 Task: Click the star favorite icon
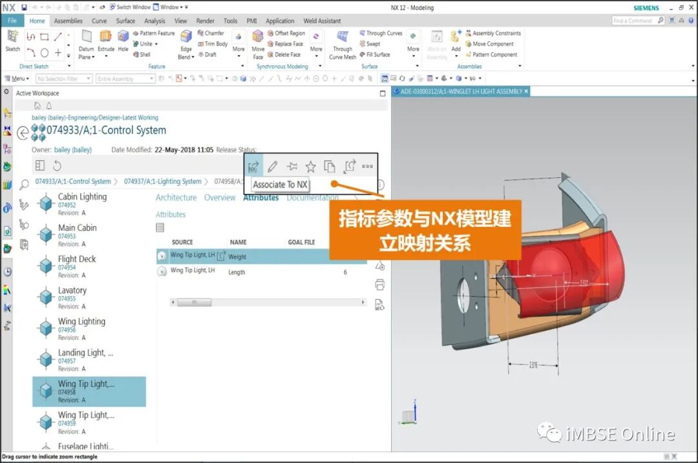(310, 166)
